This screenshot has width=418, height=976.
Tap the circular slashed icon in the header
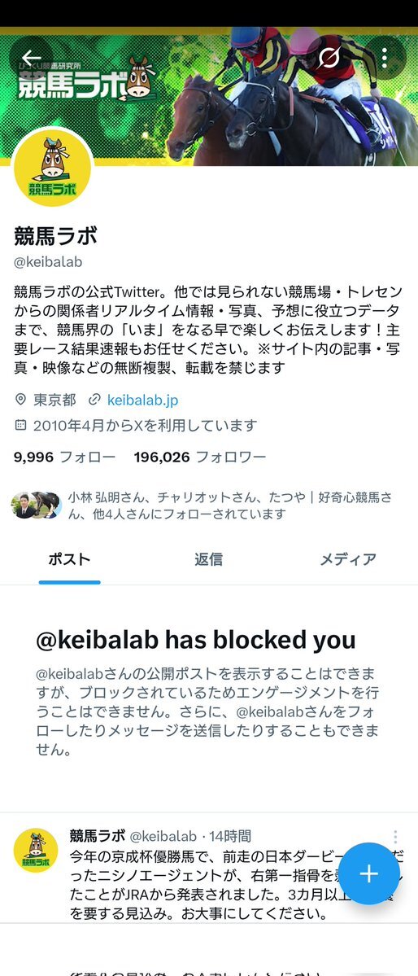(x=329, y=58)
